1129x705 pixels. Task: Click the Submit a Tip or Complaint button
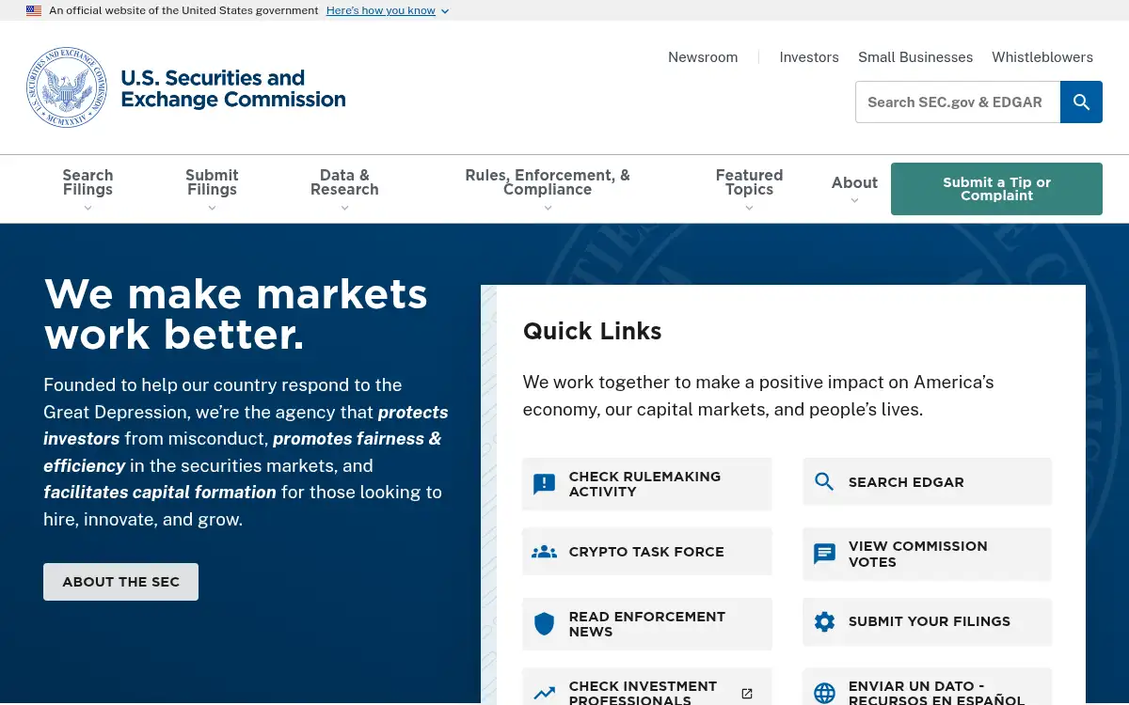pyautogui.click(x=996, y=189)
